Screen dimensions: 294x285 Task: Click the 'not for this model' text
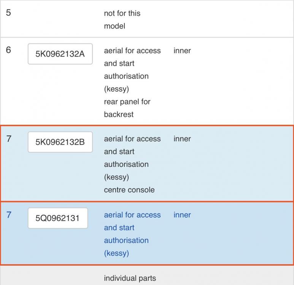coord(122,19)
